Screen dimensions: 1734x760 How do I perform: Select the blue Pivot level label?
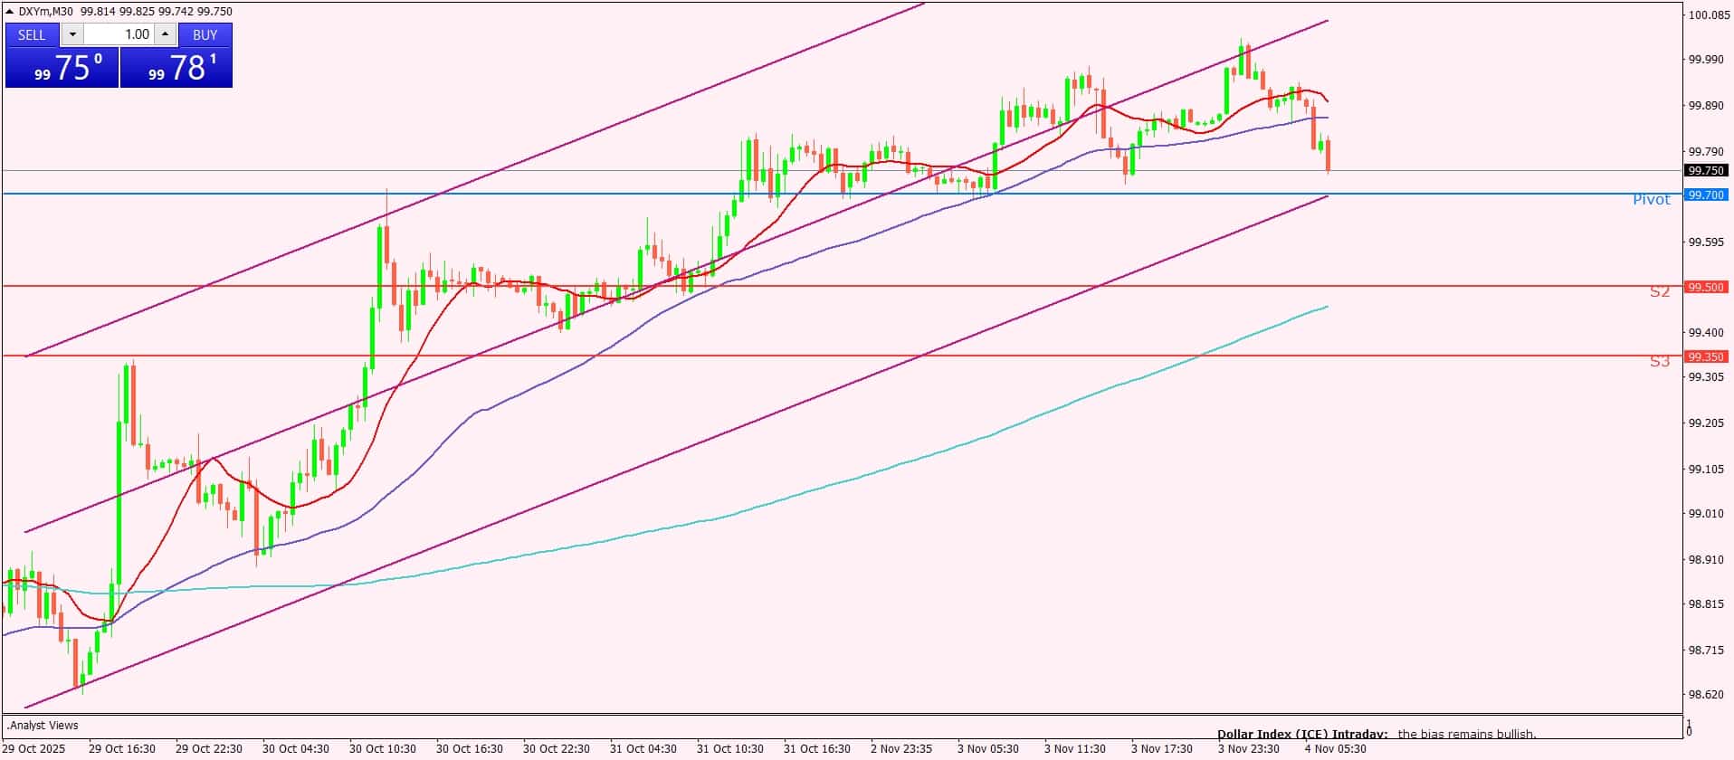click(1651, 200)
